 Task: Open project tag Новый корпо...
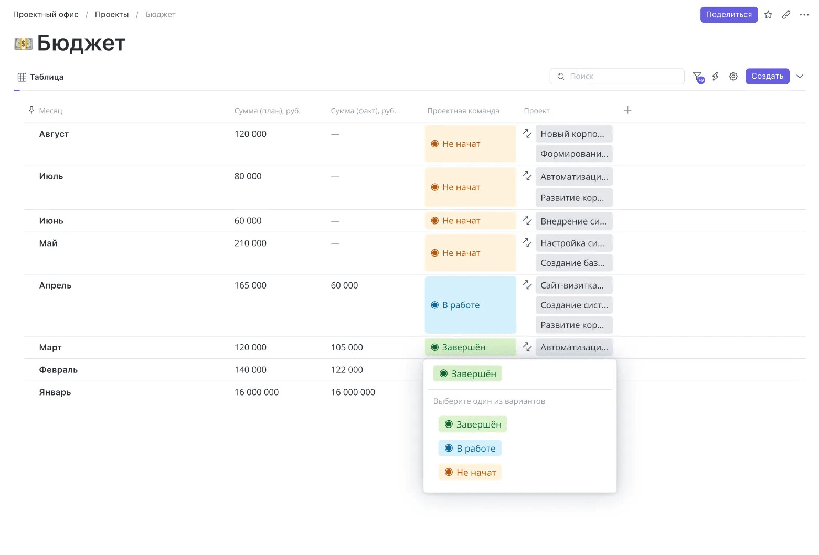click(574, 134)
